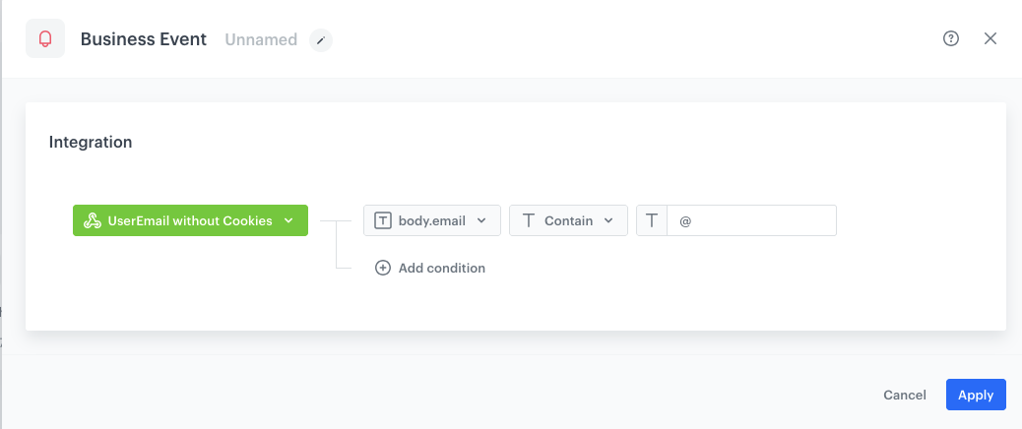Open the Contain operator dropdown arrow
1022x429 pixels.
608,220
